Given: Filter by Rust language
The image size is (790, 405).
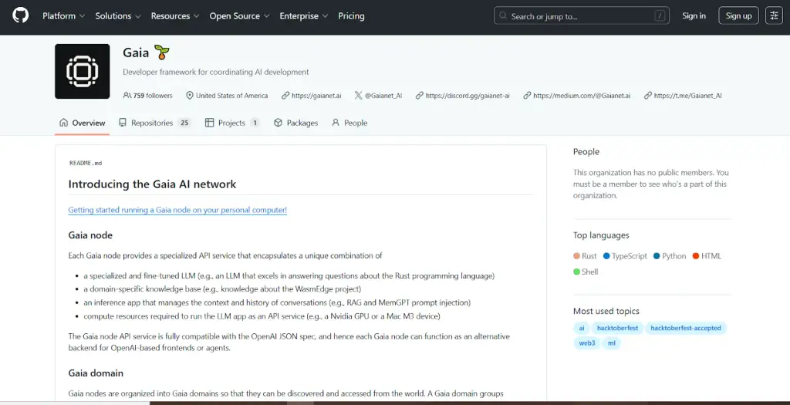Looking at the screenshot, I should click(x=589, y=256).
